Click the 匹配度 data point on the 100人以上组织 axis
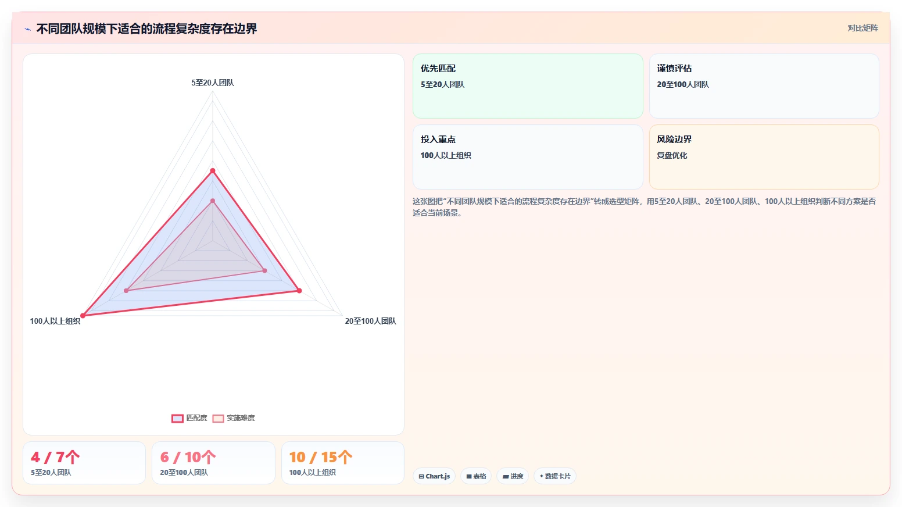Viewport: 902px width, 507px height. pyautogui.click(x=83, y=316)
